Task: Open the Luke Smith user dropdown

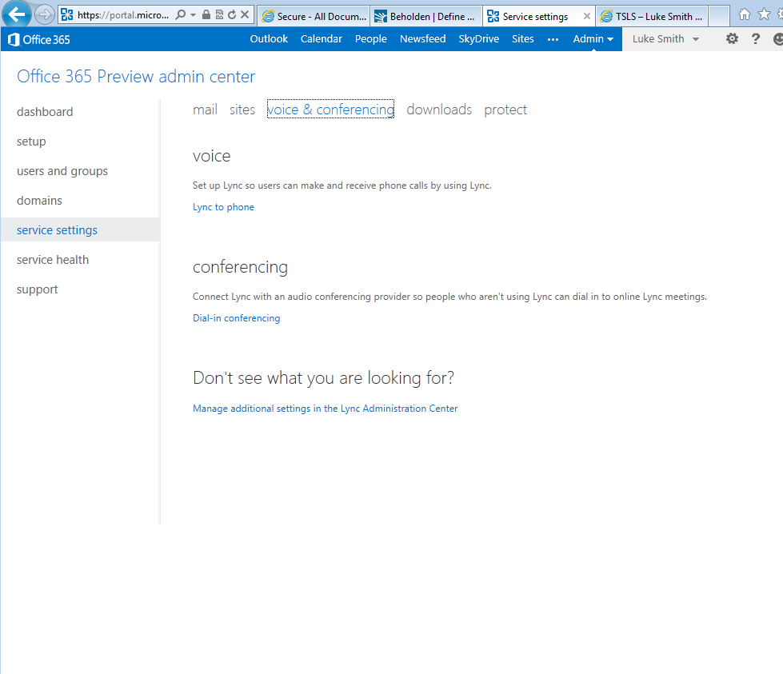Action: coord(665,39)
